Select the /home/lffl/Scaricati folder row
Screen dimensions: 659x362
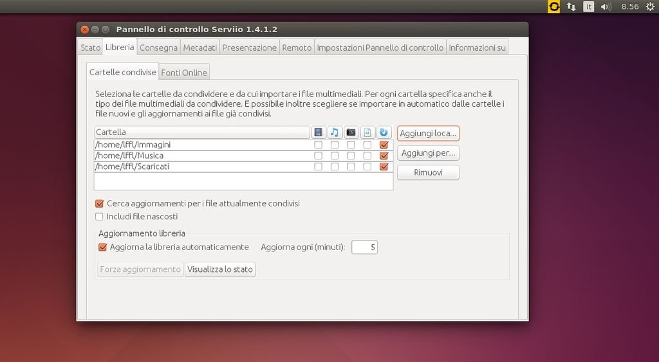click(193, 167)
